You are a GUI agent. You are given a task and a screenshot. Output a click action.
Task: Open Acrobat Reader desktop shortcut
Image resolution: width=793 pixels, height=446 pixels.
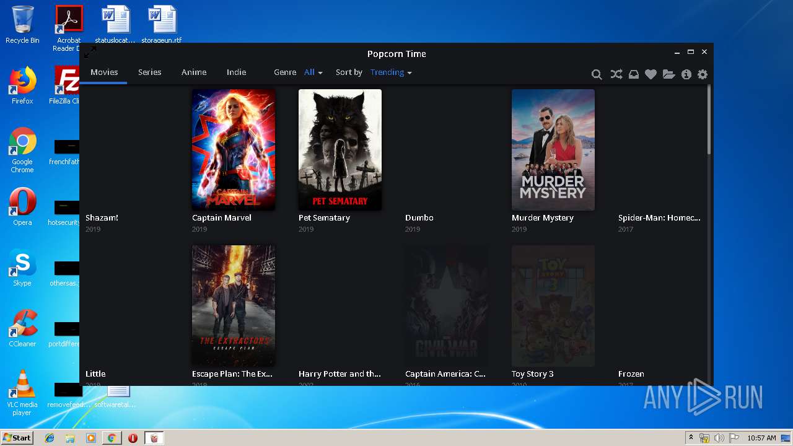69,28
